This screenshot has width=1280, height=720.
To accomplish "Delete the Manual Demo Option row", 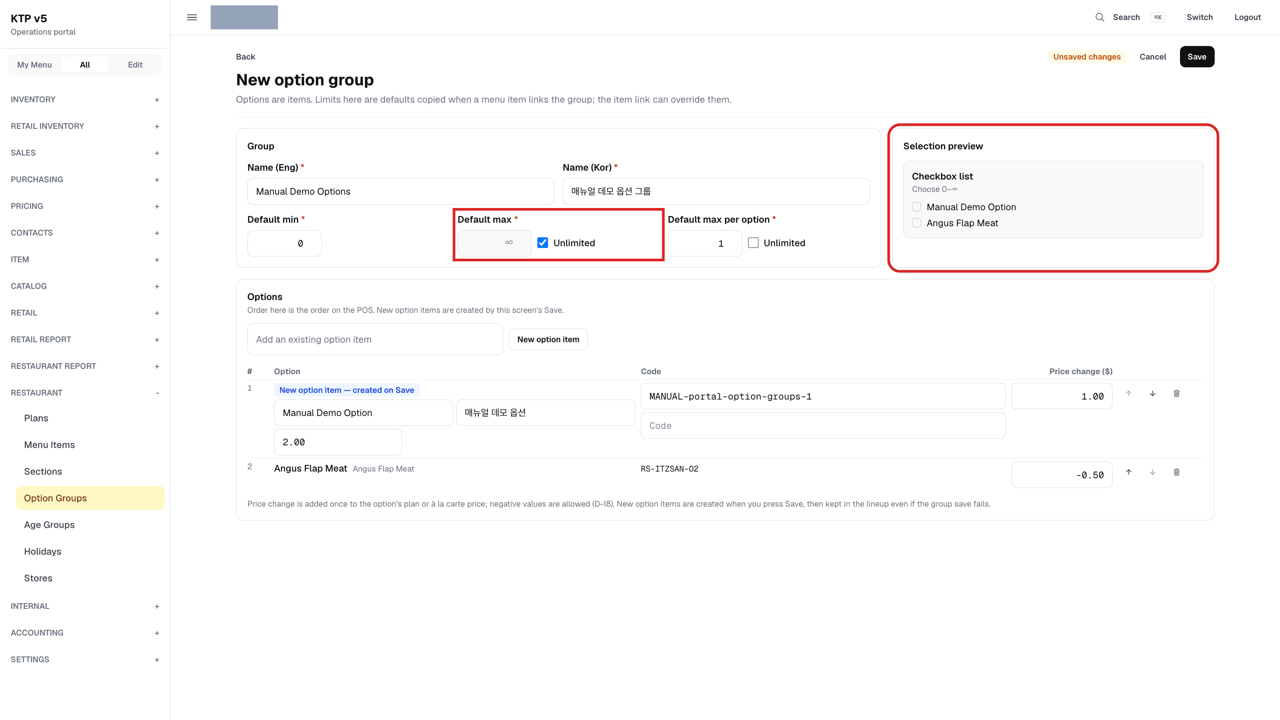I will click(1176, 393).
